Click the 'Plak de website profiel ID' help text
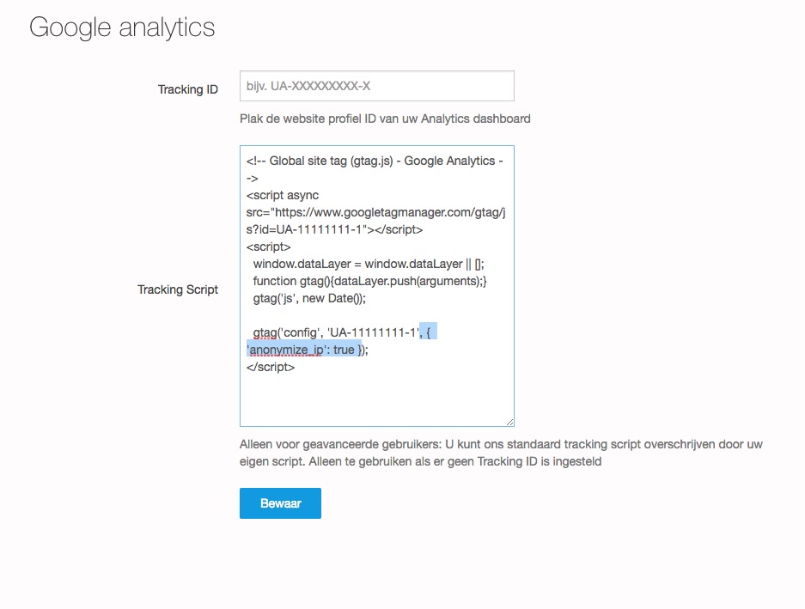This screenshot has width=805, height=609. tap(385, 119)
